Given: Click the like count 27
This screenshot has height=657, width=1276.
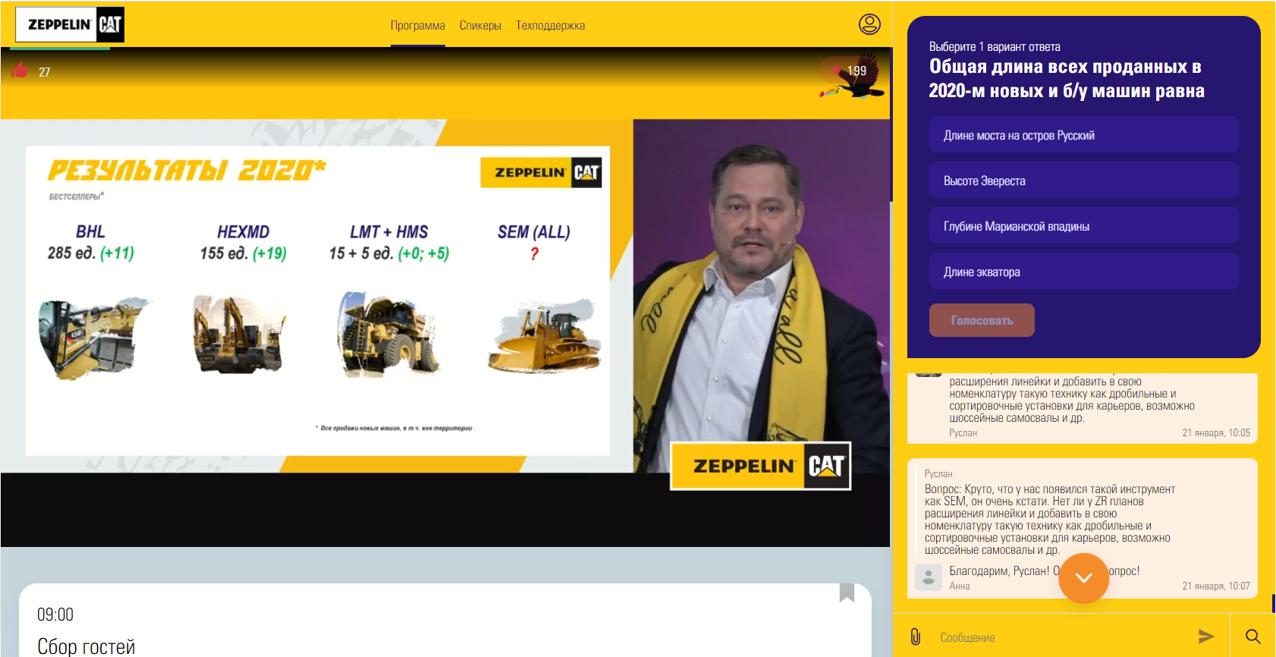Looking at the screenshot, I should (x=45, y=72).
